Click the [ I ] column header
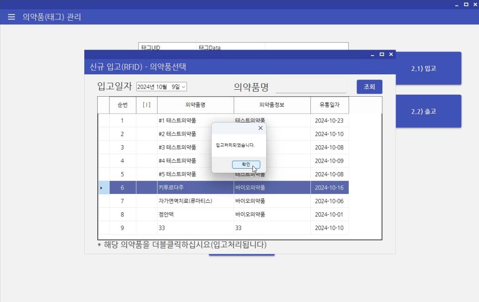The height and width of the screenshot is (302, 479). click(x=147, y=105)
